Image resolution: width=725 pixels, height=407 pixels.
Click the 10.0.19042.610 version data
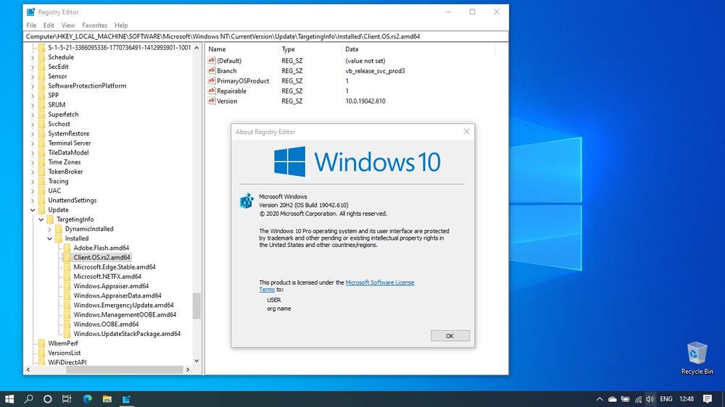(x=365, y=101)
